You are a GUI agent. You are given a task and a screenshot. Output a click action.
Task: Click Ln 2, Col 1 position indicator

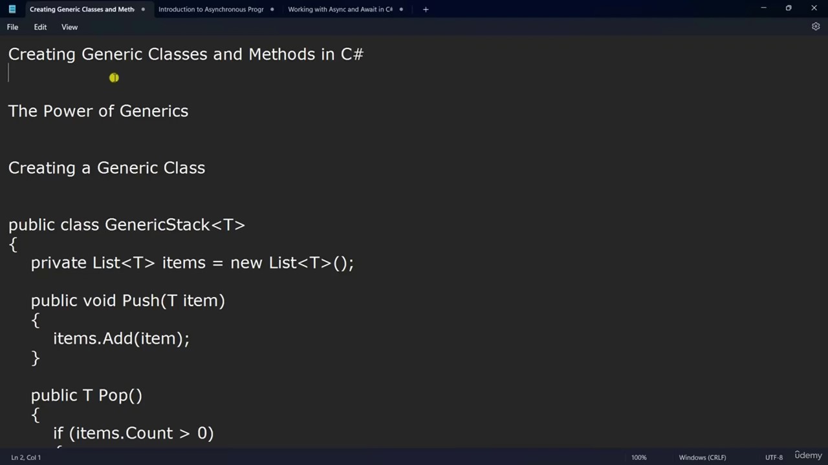coord(26,457)
